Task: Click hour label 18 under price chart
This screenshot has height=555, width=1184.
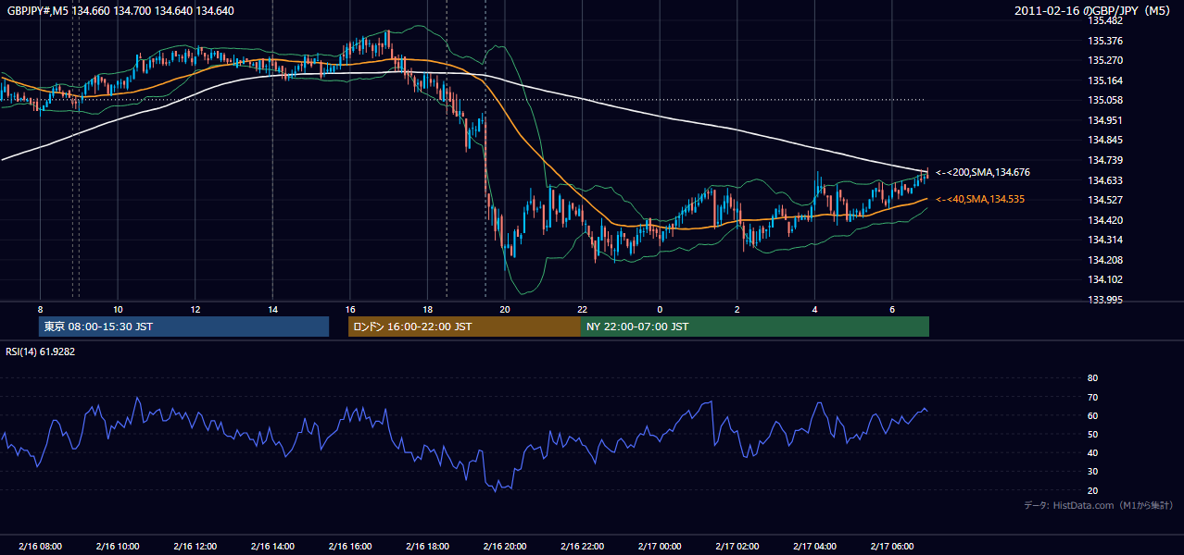Action: [x=427, y=309]
